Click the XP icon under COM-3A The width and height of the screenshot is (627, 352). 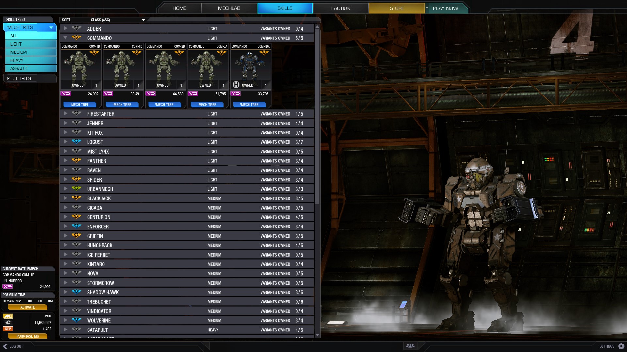point(193,94)
